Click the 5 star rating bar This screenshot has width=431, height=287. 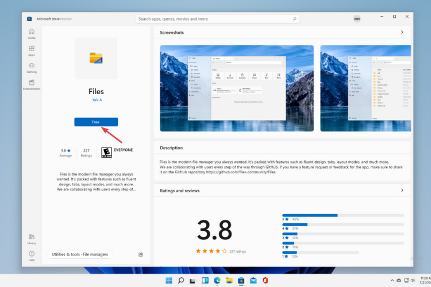343,215
